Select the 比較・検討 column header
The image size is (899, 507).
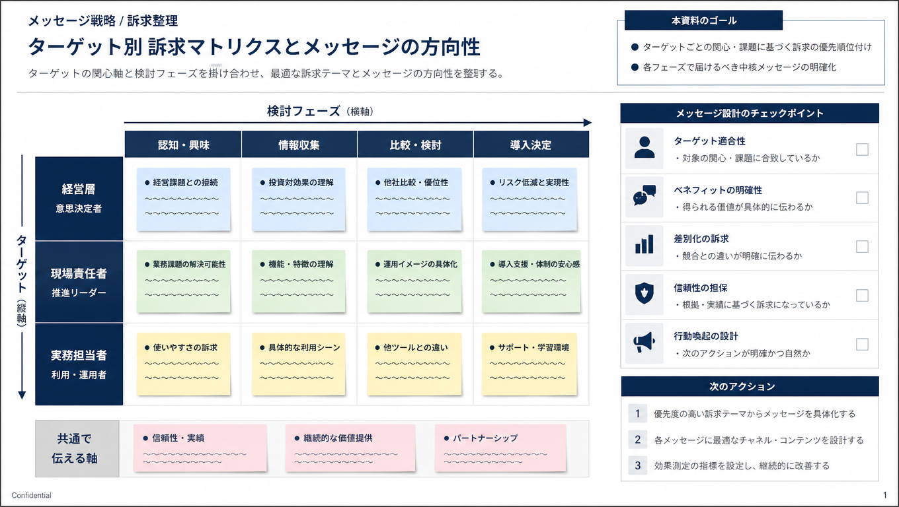[x=415, y=145]
